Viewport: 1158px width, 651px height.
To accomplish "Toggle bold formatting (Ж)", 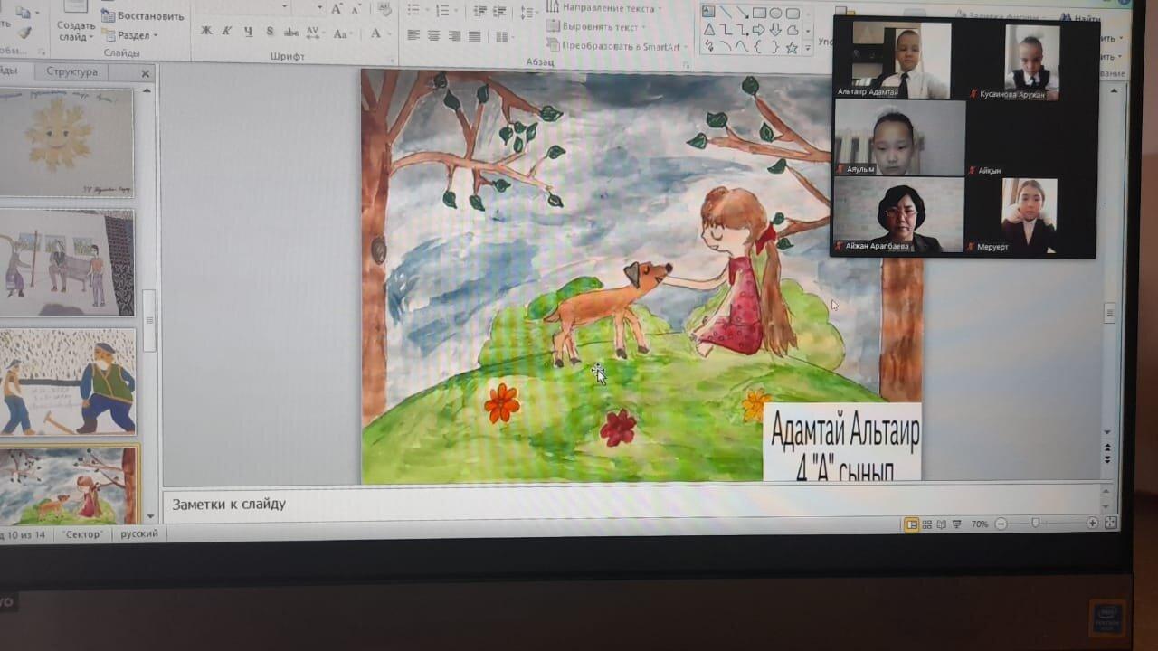I will click(206, 33).
